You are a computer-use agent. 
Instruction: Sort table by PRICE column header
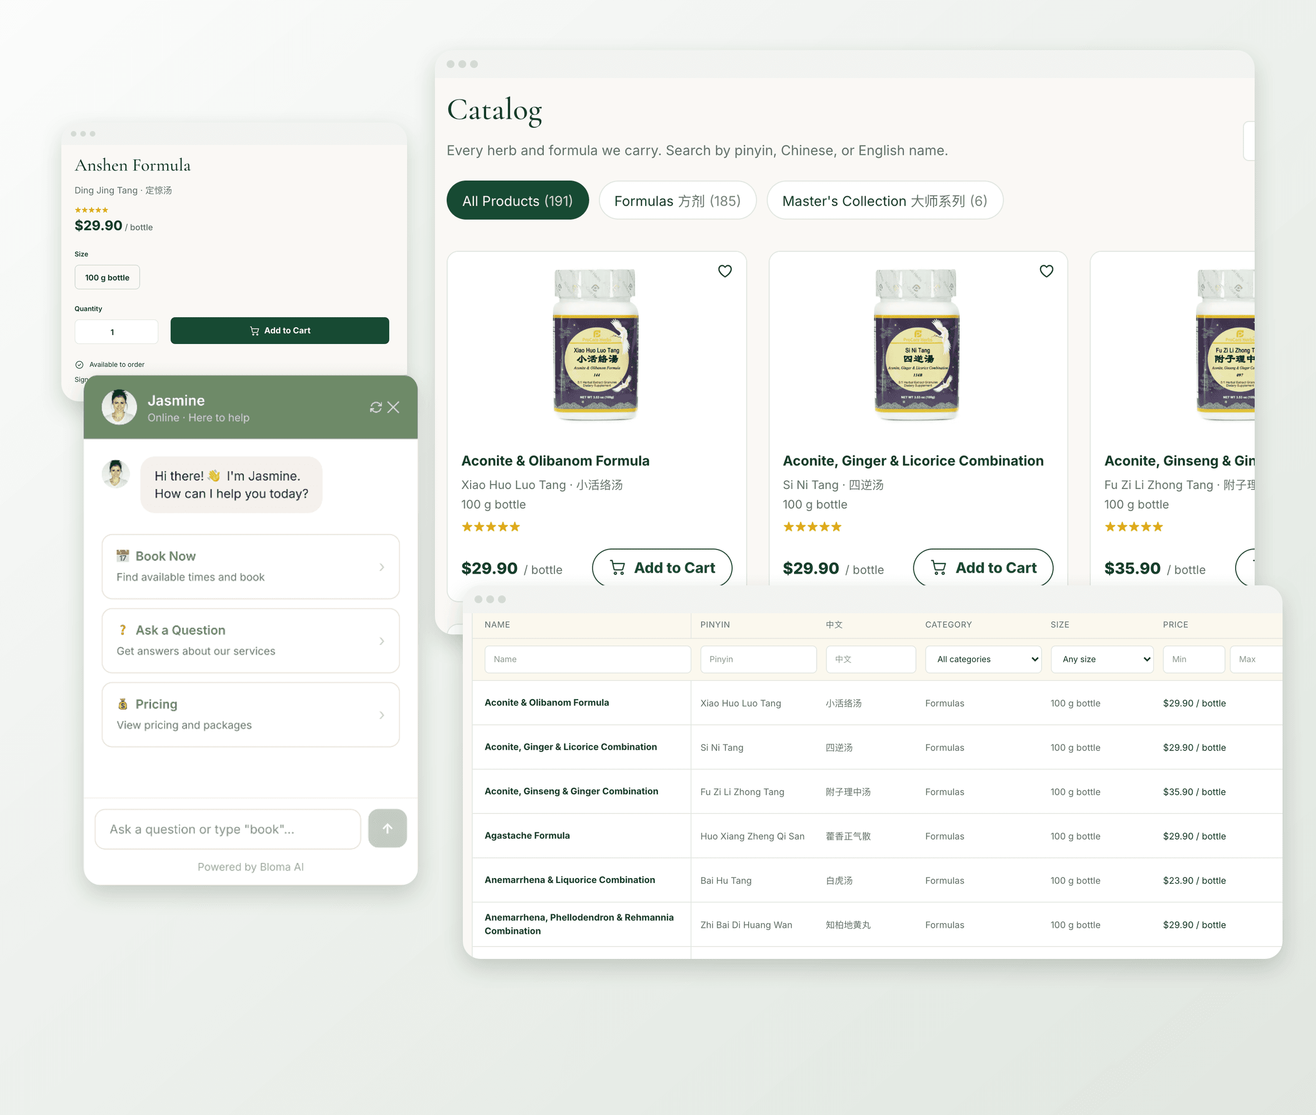tap(1175, 624)
